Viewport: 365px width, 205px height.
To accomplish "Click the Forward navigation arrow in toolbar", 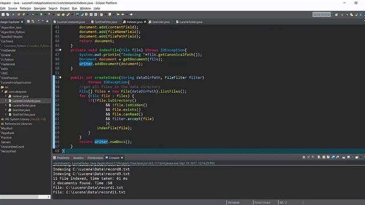I will point(131,14).
